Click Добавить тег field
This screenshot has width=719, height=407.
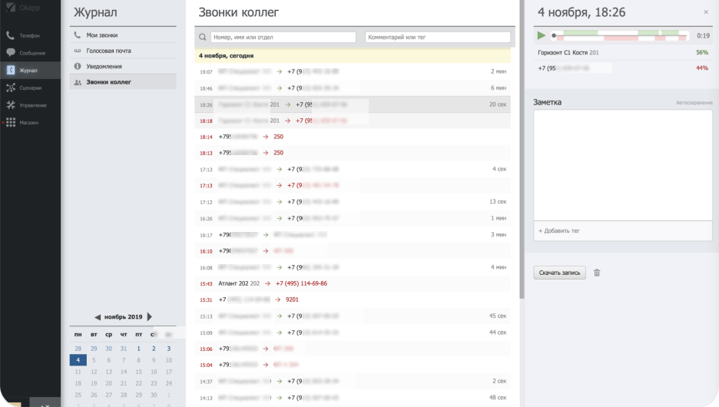pos(622,230)
